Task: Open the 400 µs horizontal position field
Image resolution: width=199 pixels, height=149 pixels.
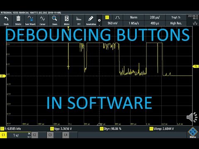Action: pos(155,23)
